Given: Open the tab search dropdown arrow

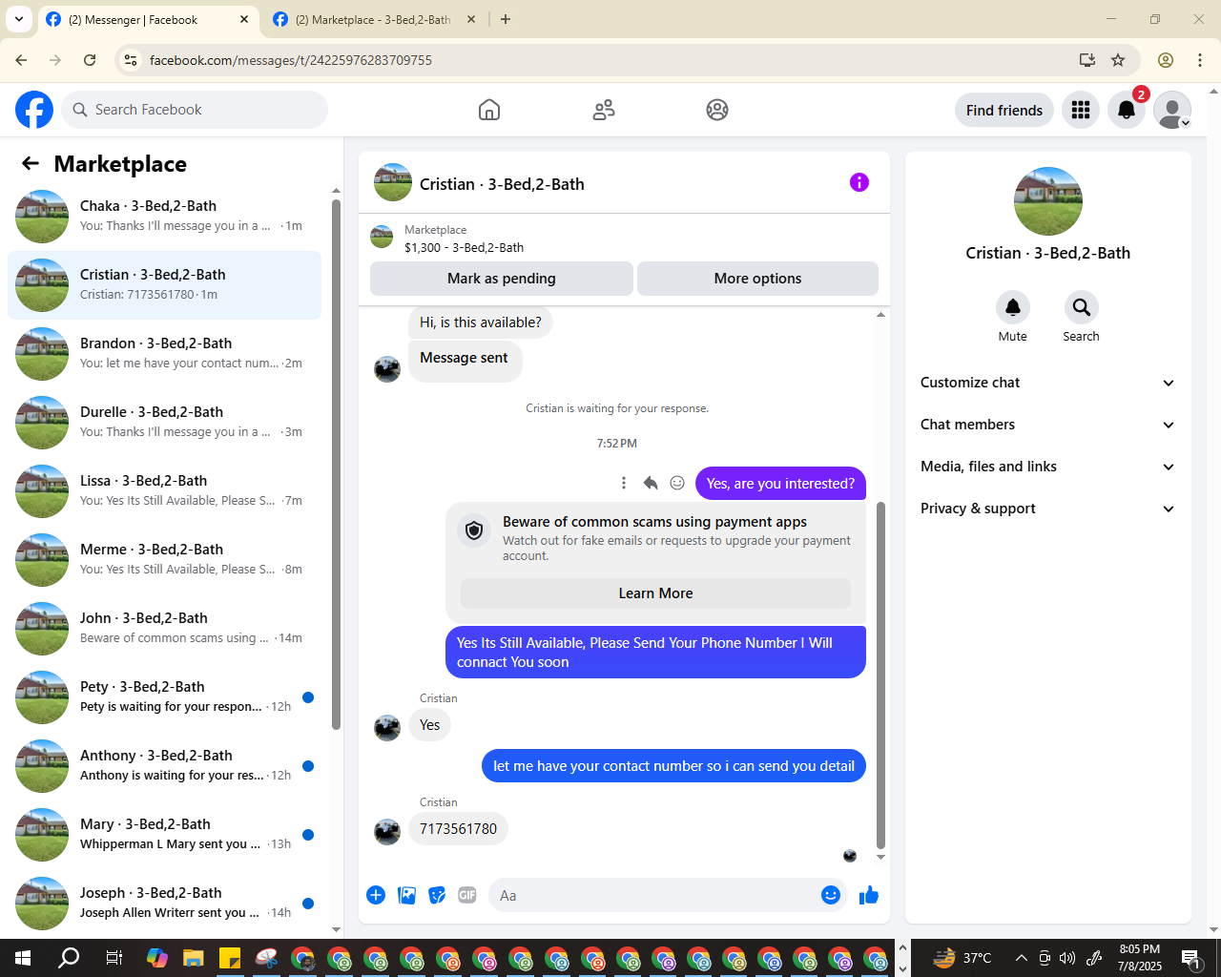Looking at the screenshot, I should click(x=19, y=19).
